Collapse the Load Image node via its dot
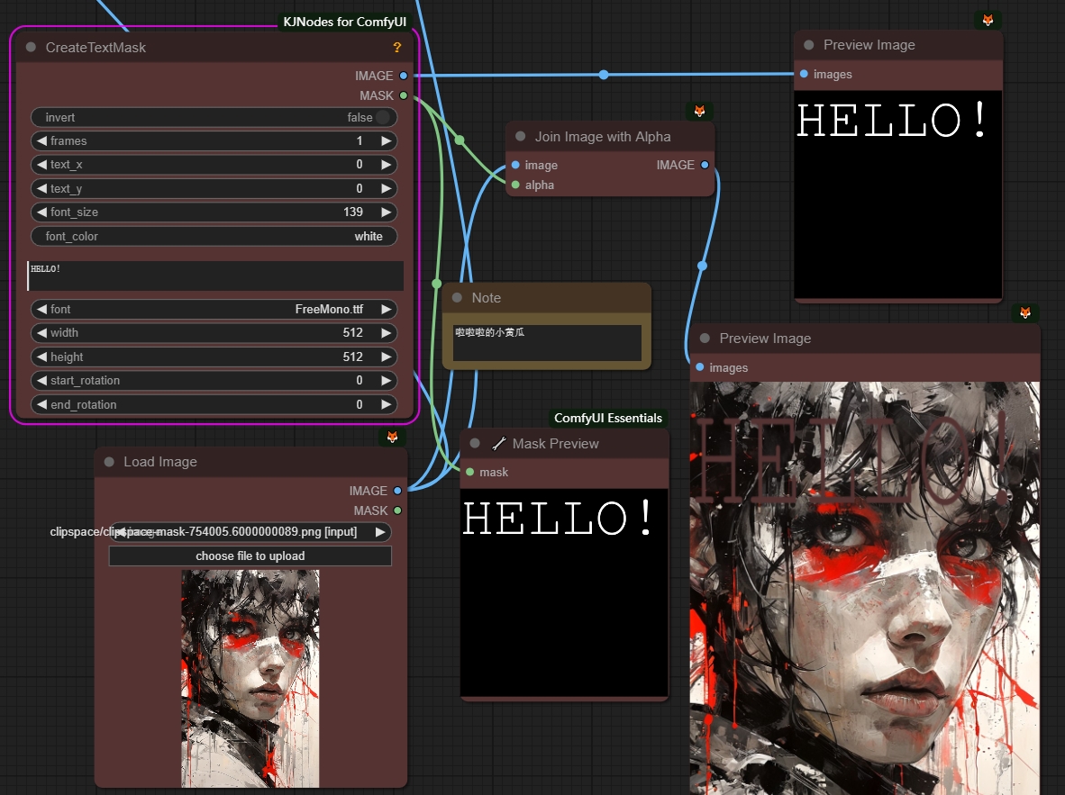This screenshot has height=795, width=1065. [109, 462]
